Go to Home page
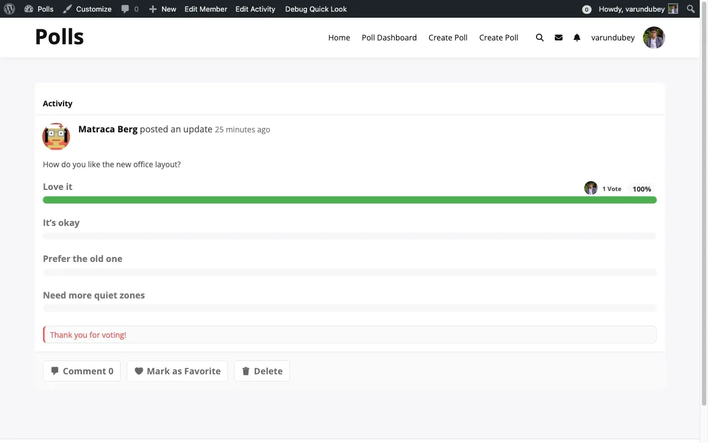The height and width of the screenshot is (443, 708). pos(339,38)
